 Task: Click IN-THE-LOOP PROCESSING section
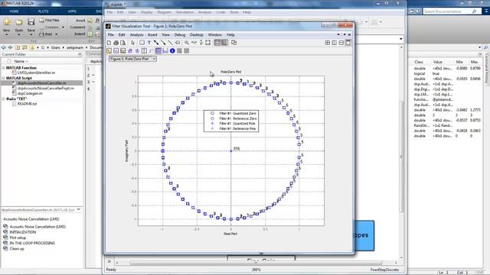click(x=32, y=243)
